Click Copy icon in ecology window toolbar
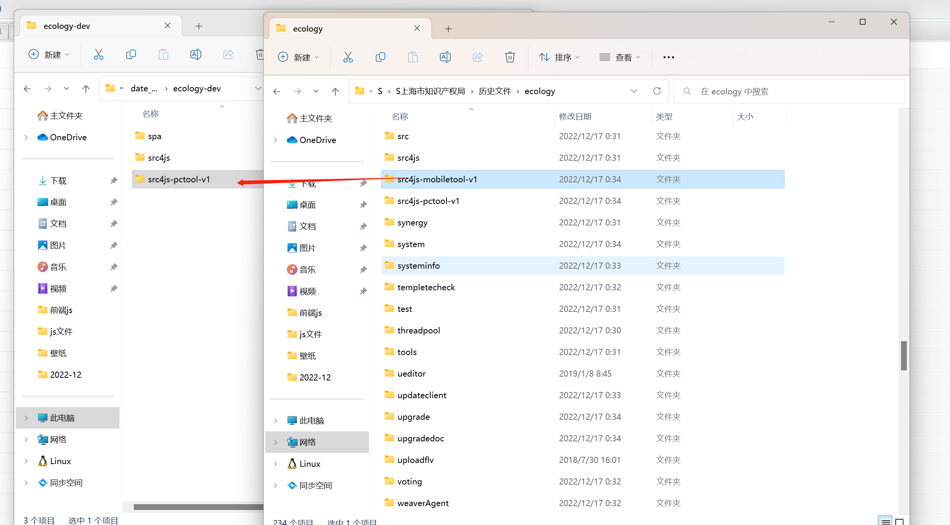This screenshot has height=525, width=950. (380, 57)
